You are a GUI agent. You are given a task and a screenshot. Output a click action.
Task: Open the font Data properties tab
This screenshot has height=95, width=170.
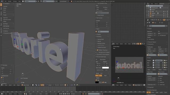(x=164, y=20)
